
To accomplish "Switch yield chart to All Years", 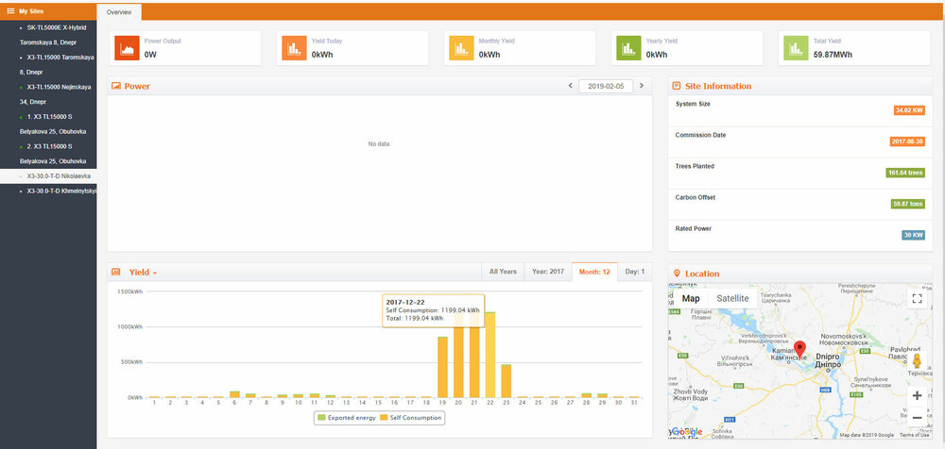I will [x=503, y=272].
